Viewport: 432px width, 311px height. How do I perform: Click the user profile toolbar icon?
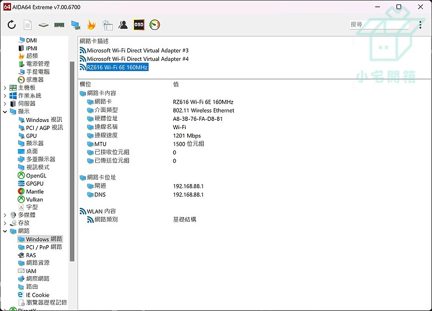[x=123, y=25]
